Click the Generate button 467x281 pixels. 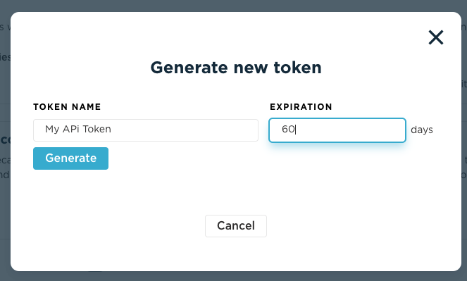pyautogui.click(x=70, y=158)
